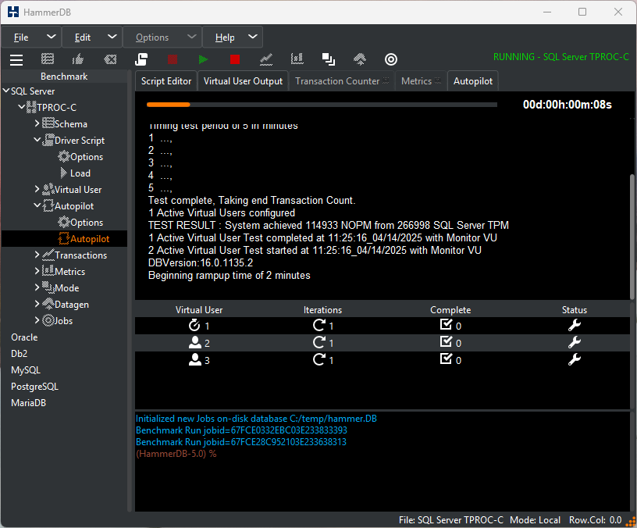Click the Clear script toolbar icon
Image resolution: width=637 pixels, height=528 pixels.
[110, 59]
